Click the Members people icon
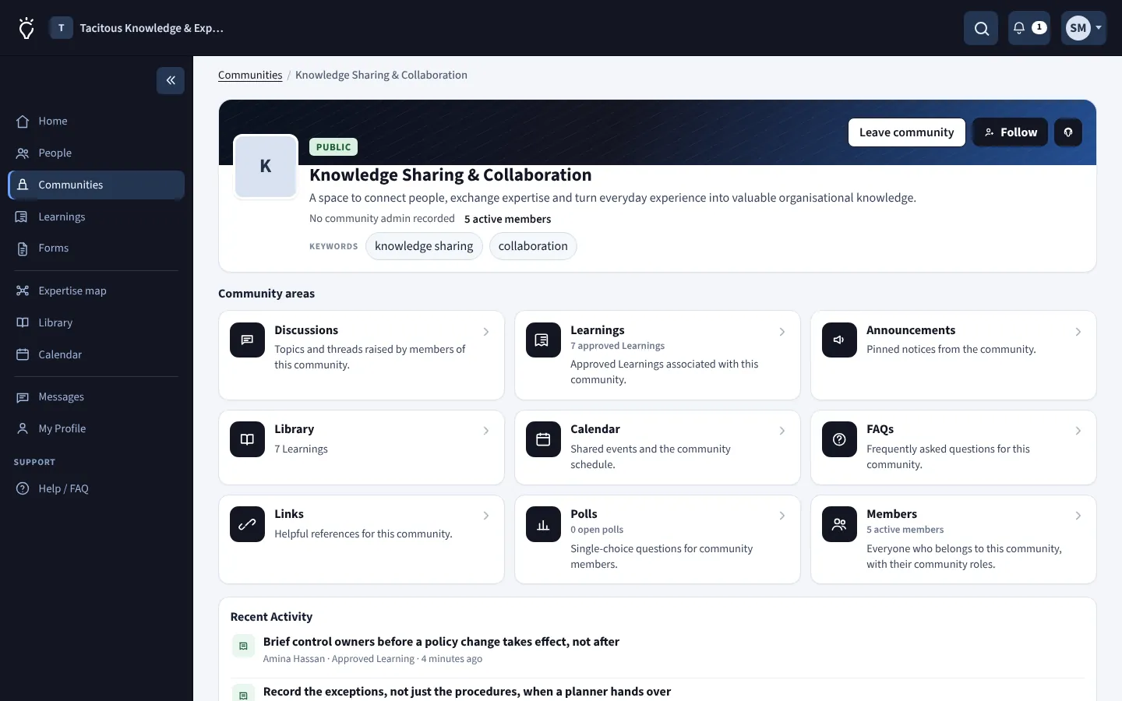The height and width of the screenshot is (701, 1122). point(839,524)
